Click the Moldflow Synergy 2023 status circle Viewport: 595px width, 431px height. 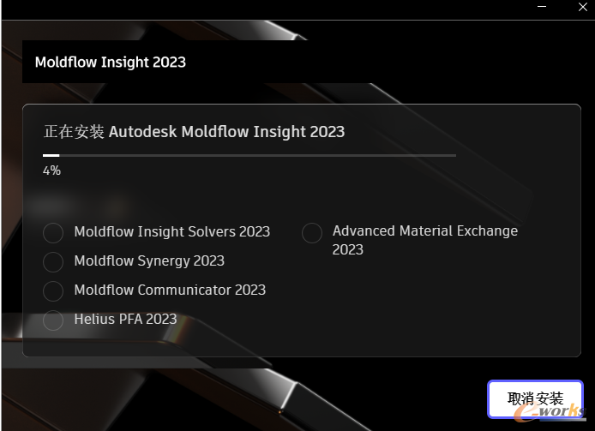click(53, 261)
